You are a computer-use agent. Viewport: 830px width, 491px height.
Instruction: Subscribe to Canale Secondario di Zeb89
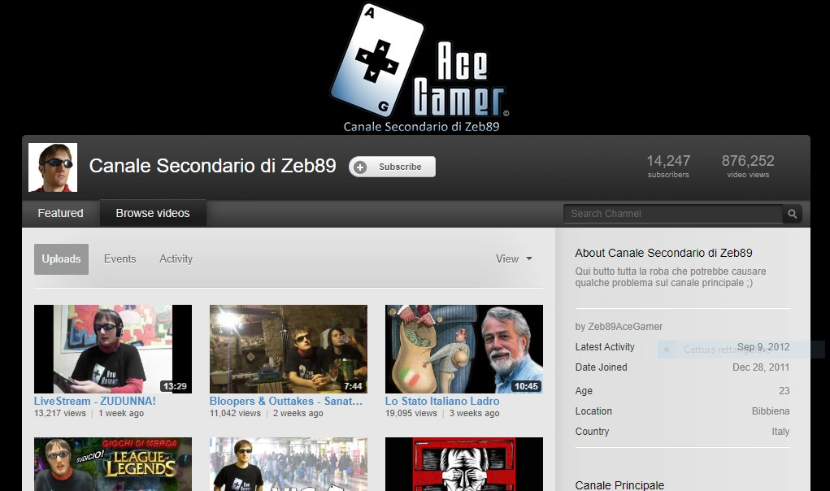393,167
